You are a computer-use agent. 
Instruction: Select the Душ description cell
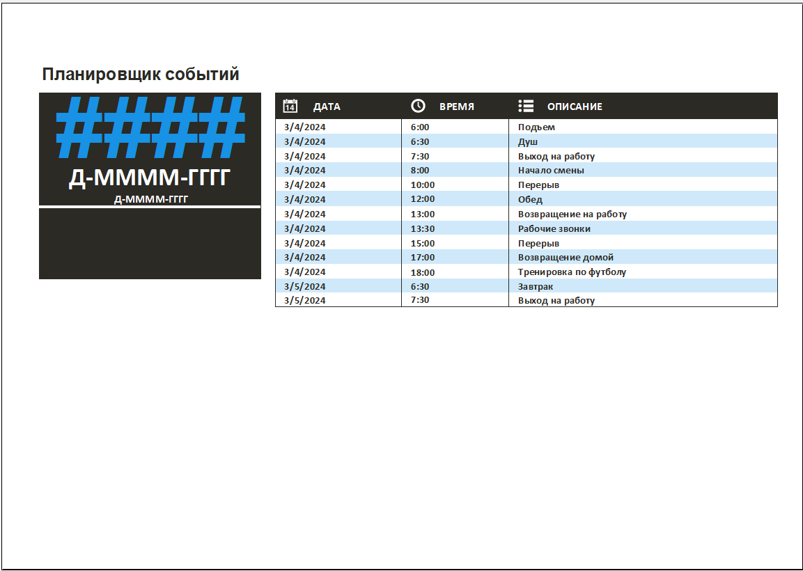528,142
